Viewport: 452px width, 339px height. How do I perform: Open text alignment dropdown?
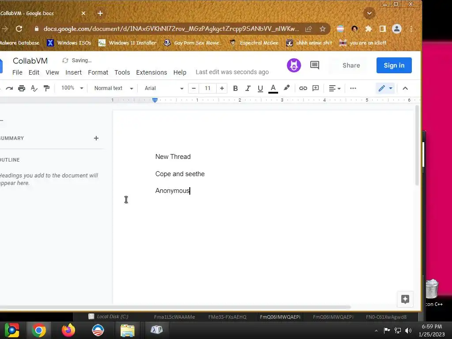tap(335, 88)
